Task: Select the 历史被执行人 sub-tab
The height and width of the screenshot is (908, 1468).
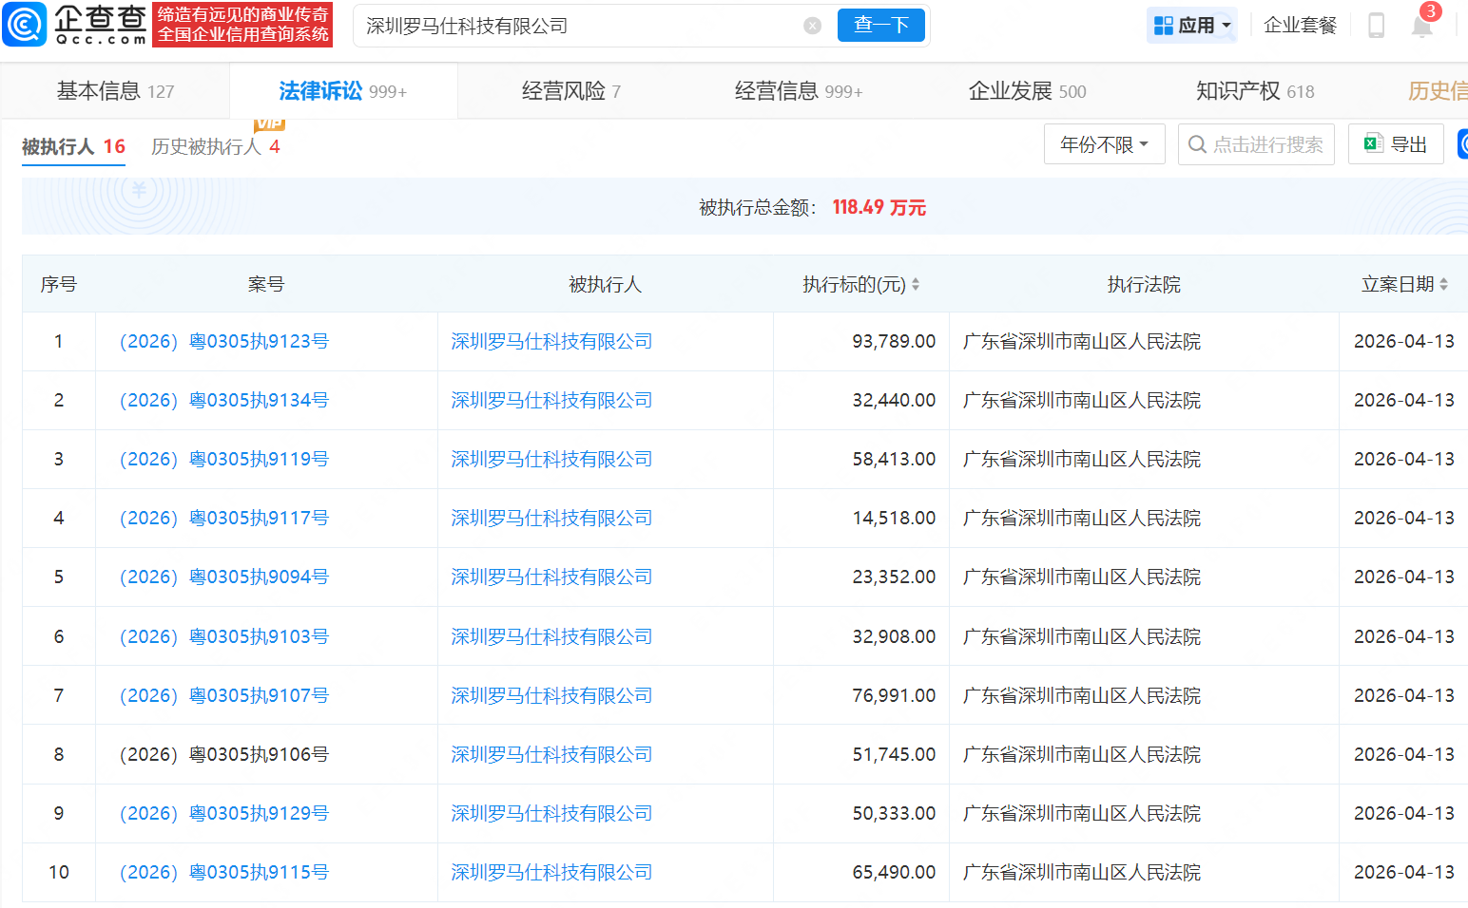Action: click(215, 146)
